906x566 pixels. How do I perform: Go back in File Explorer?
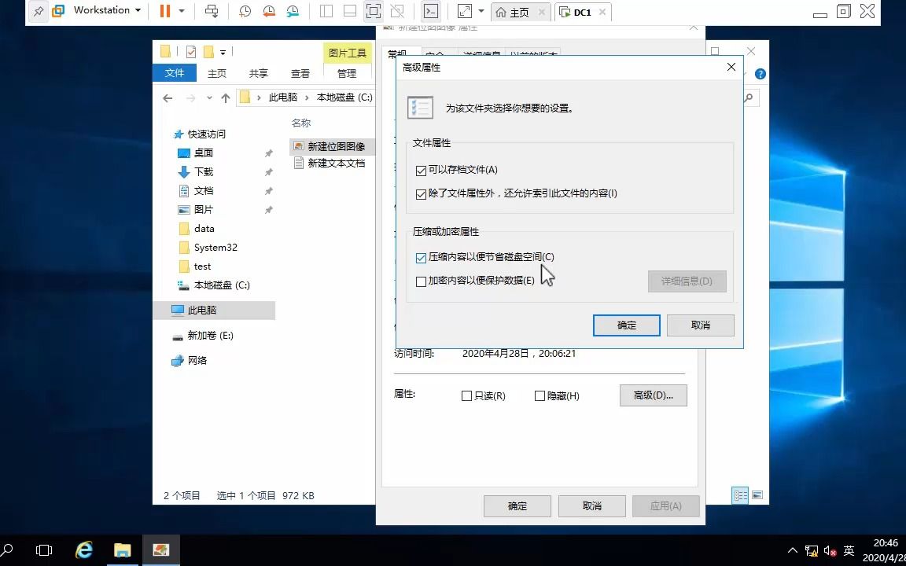pyautogui.click(x=168, y=98)
